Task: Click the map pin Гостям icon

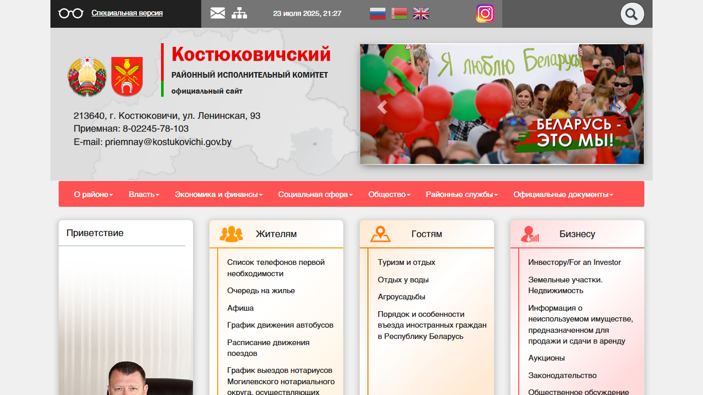Action: tap(380, 234)
